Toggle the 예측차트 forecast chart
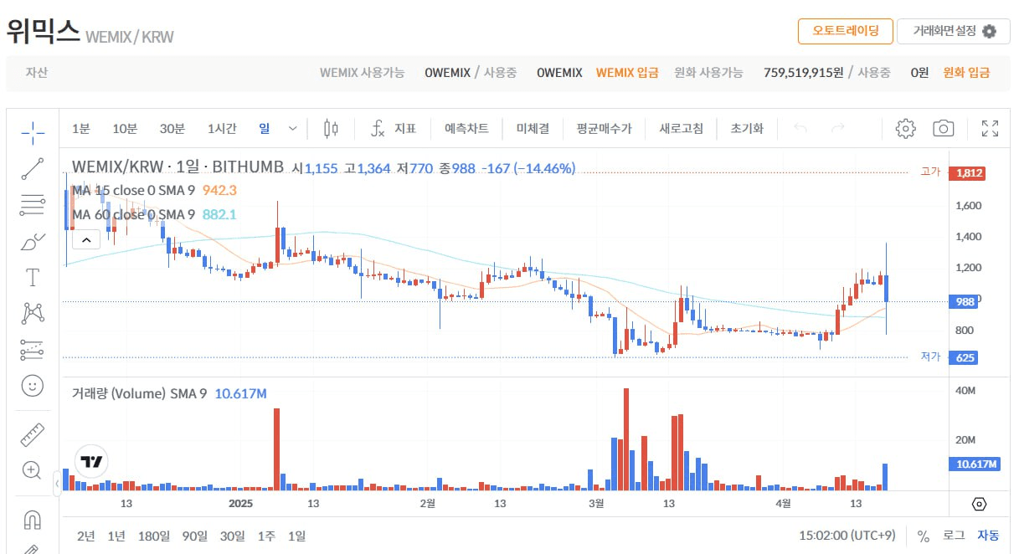The height and width of the screenshot is (554, 1019). tap(466, 129)
